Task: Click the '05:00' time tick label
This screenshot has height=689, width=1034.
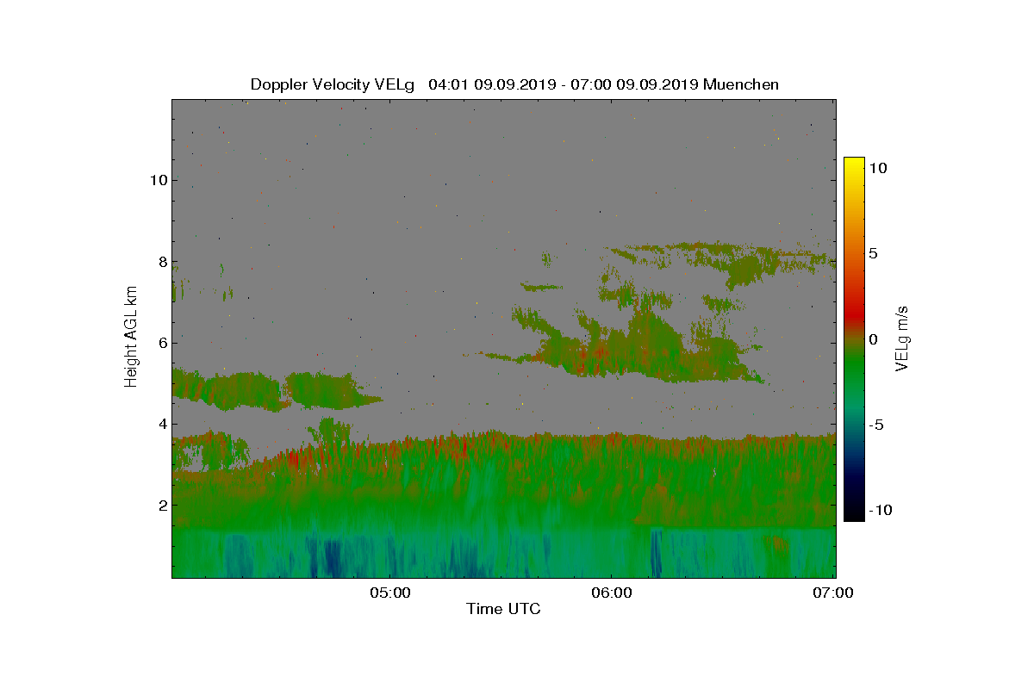Action: coord(389,593)
